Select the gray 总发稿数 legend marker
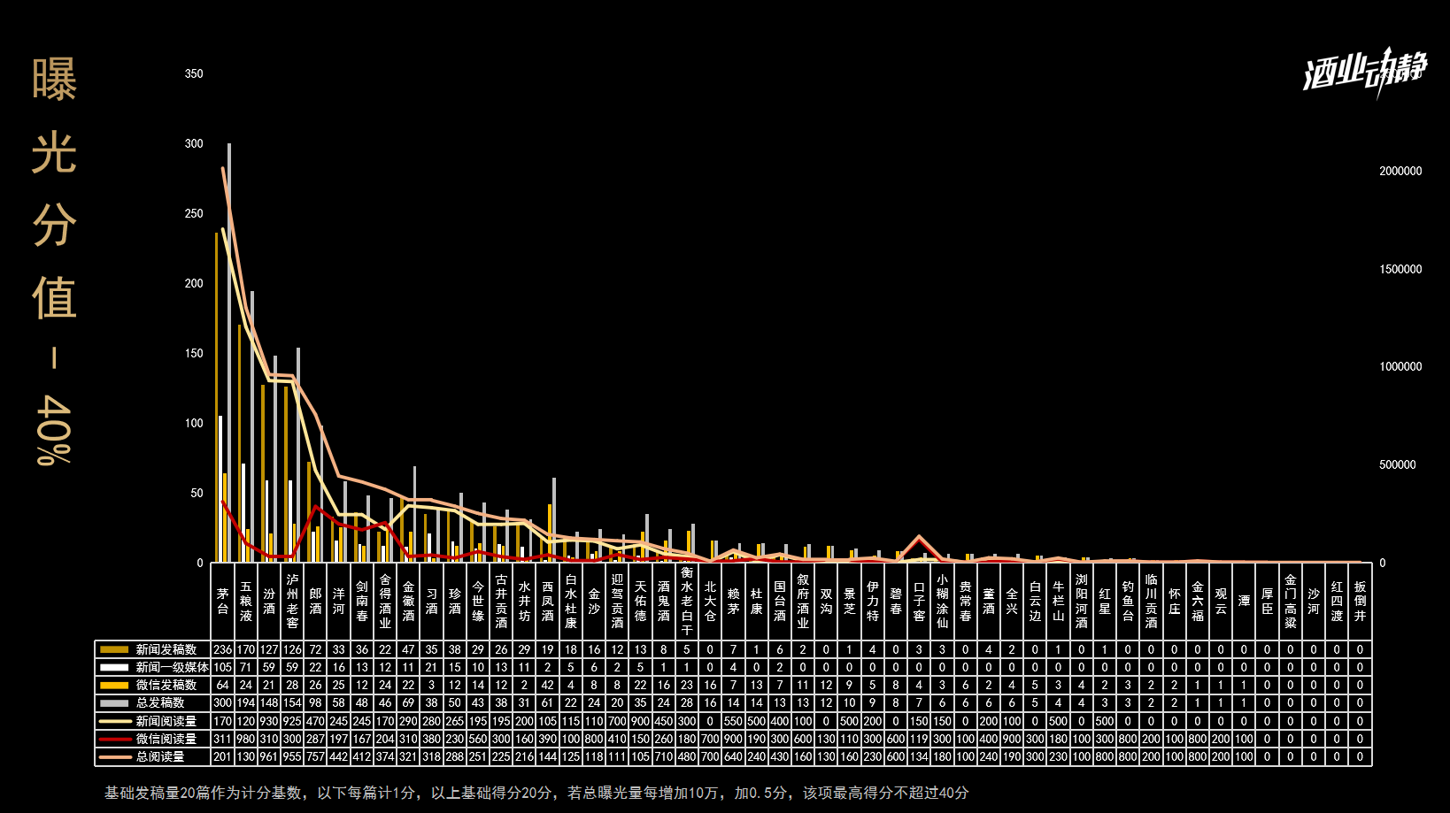The image size is (1450, 813). 114,703
